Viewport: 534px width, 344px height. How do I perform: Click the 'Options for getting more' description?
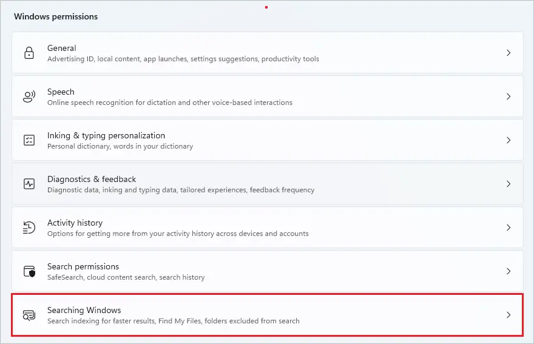tap(178, 234)
